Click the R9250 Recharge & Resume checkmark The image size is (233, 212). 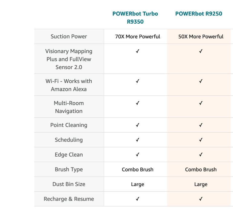click(201, 199)
